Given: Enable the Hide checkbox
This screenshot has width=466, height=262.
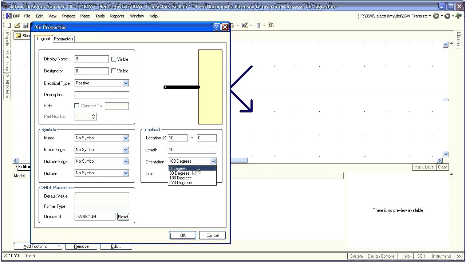Looking at the screenshot, I should click(x=76, y=106).
